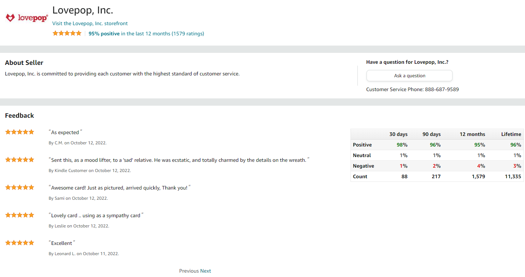Click the Lovepop logo image
This screenshot has width=525, height=277.
27,18
